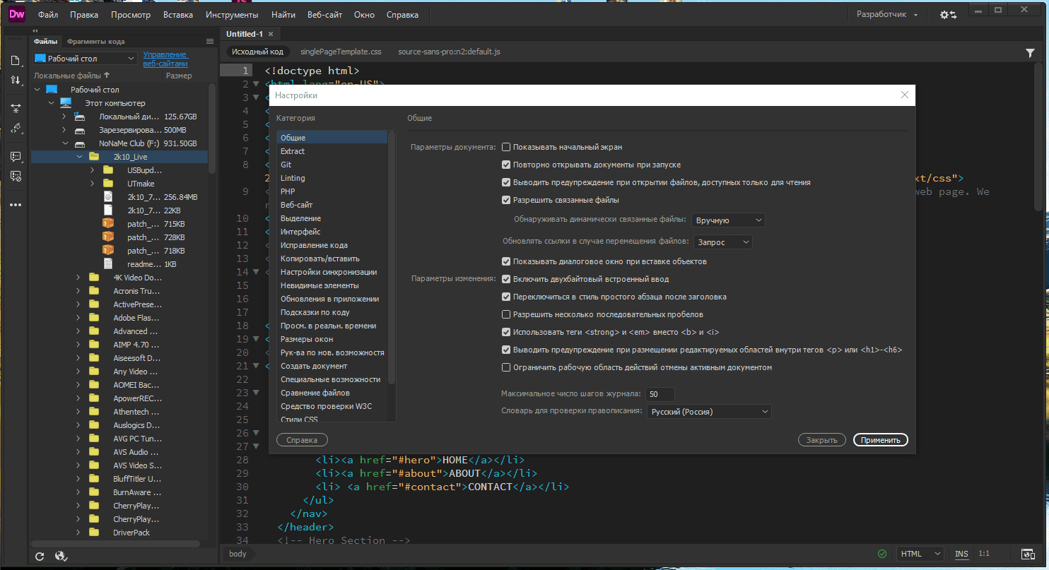Open Documents icon in left toolbar

[x=16, y=60]
